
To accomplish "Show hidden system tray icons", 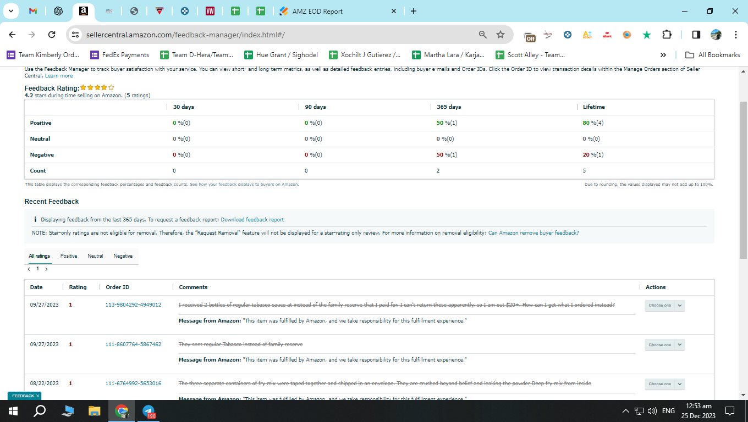I will tap(625, 411).
